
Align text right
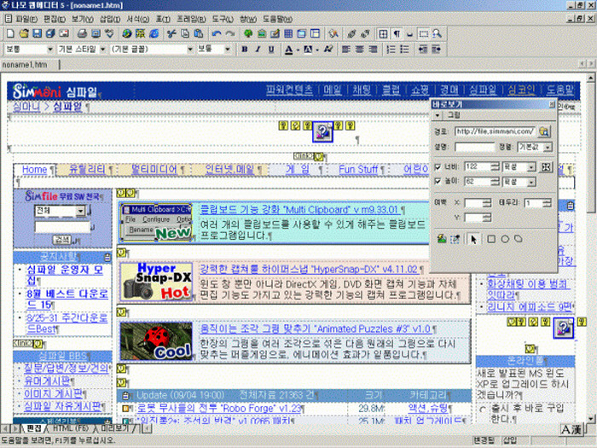[374, 49]
